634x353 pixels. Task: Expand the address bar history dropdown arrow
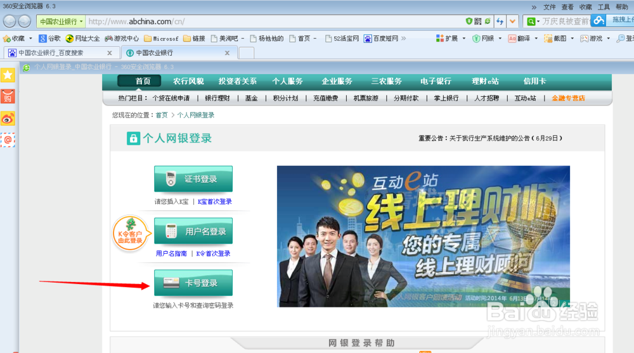[513, 22]
